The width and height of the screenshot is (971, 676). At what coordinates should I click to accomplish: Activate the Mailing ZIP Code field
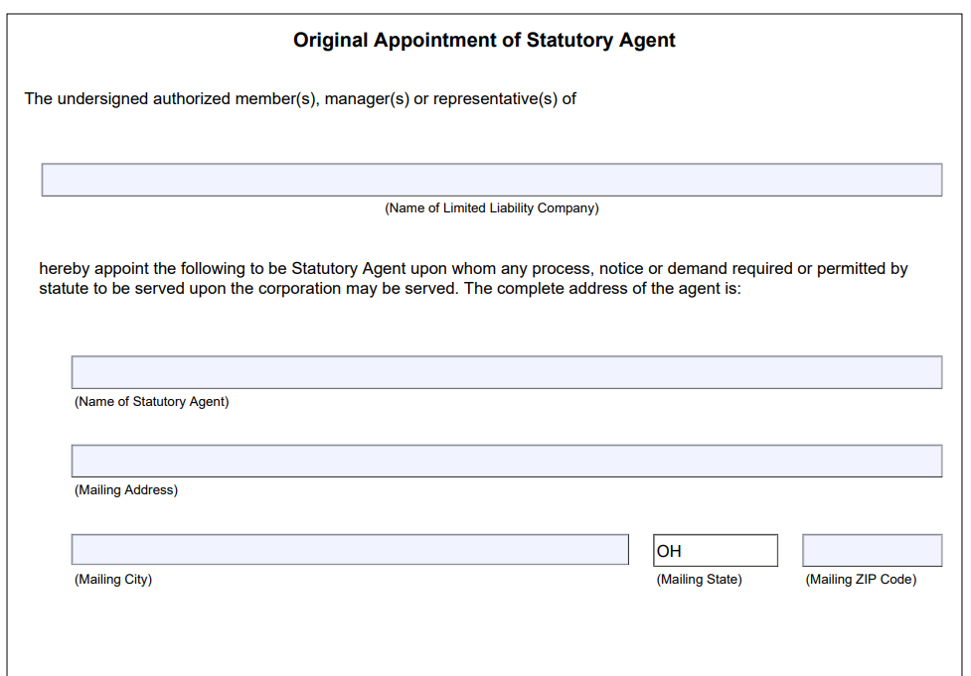click(872, 551)
